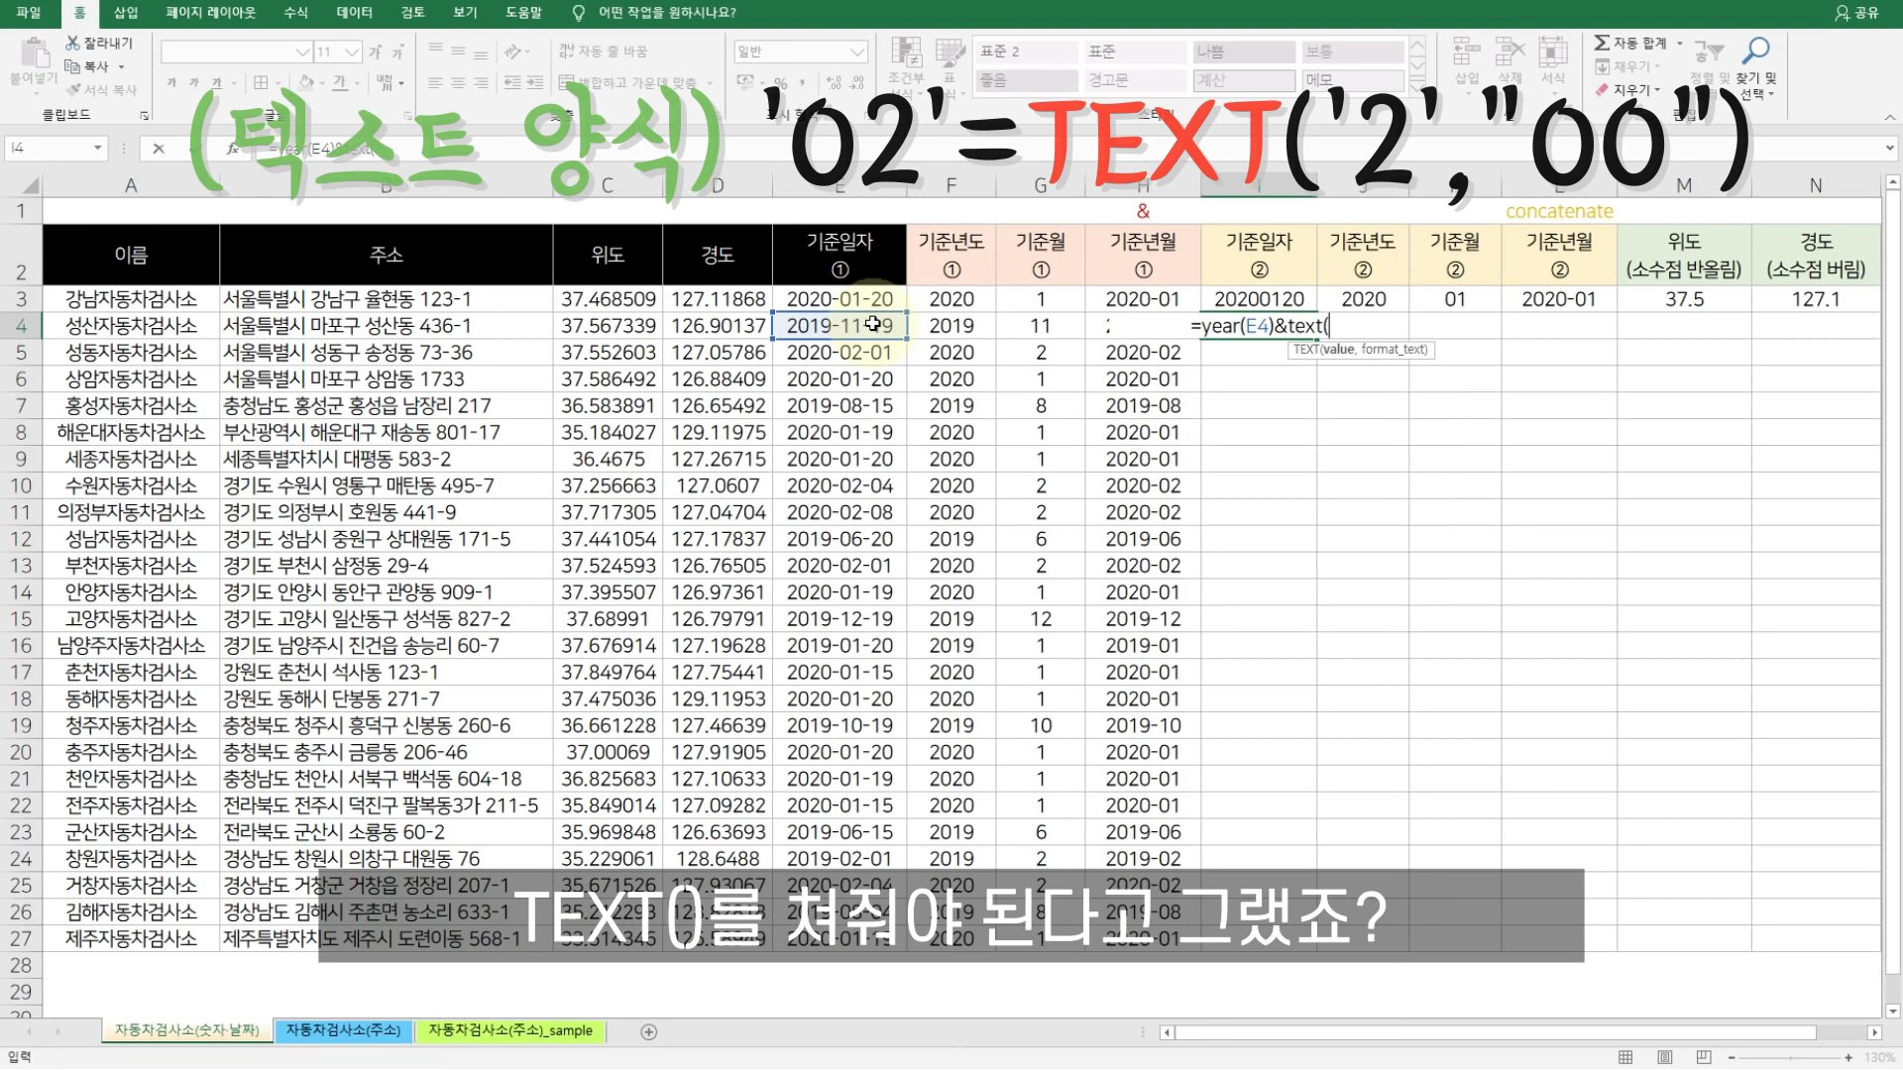This screenshot has height=1070, width=1903.
Task: Click the Cut (잘라내기) scissors icon
Action: pyautogui.click(x=73, y=43)
